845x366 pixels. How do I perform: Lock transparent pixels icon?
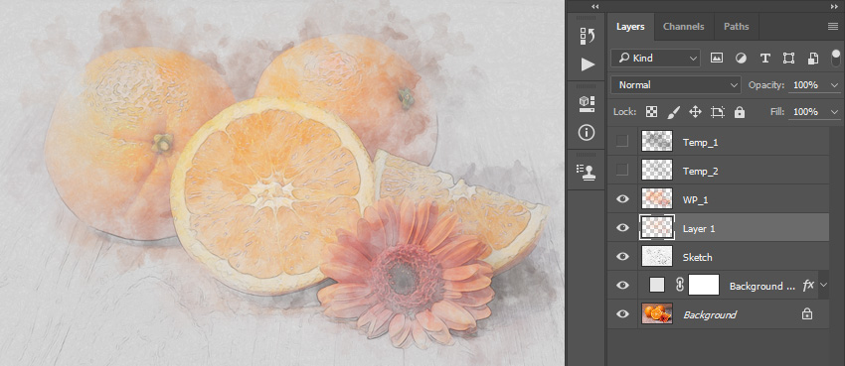[651, 112]
